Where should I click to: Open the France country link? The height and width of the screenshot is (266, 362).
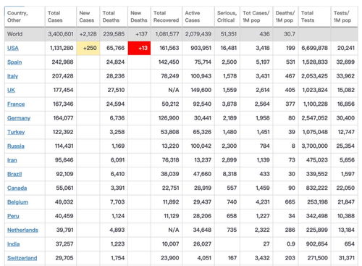[x=16, y=104]
